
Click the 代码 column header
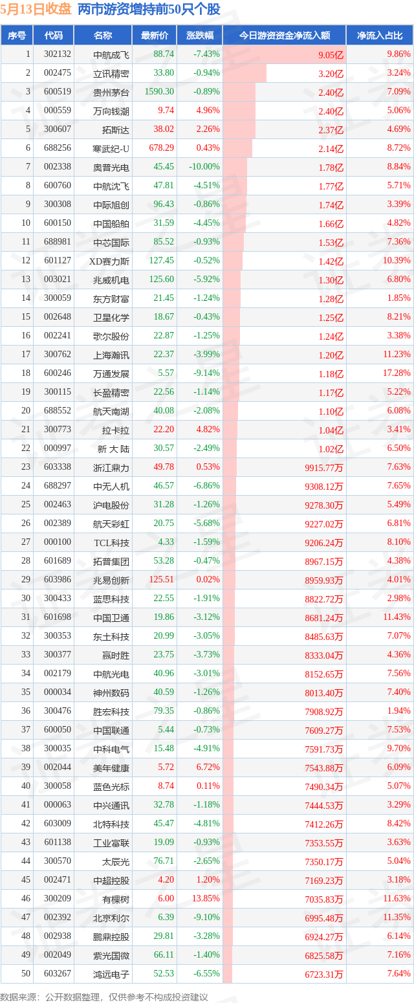click(54, 36)
